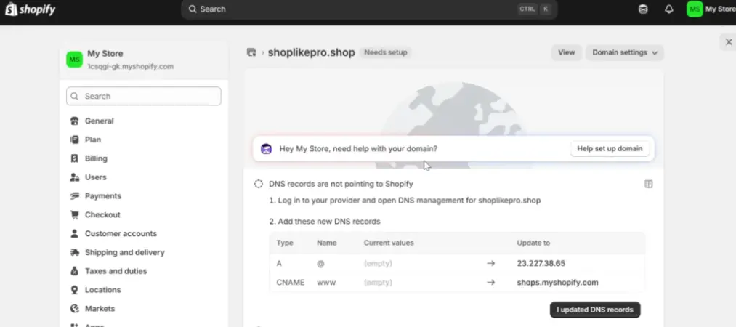
Task: Click the Taxes and duties icon
Action: coord(74,271)
